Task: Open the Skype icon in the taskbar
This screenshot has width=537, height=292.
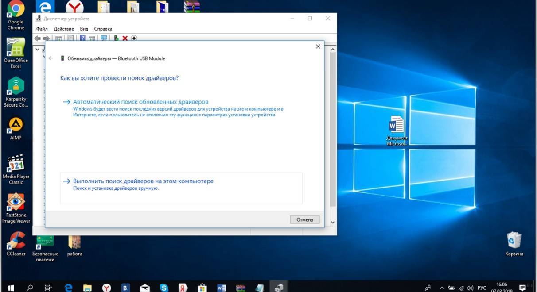Action: click(x=164, y=288)
